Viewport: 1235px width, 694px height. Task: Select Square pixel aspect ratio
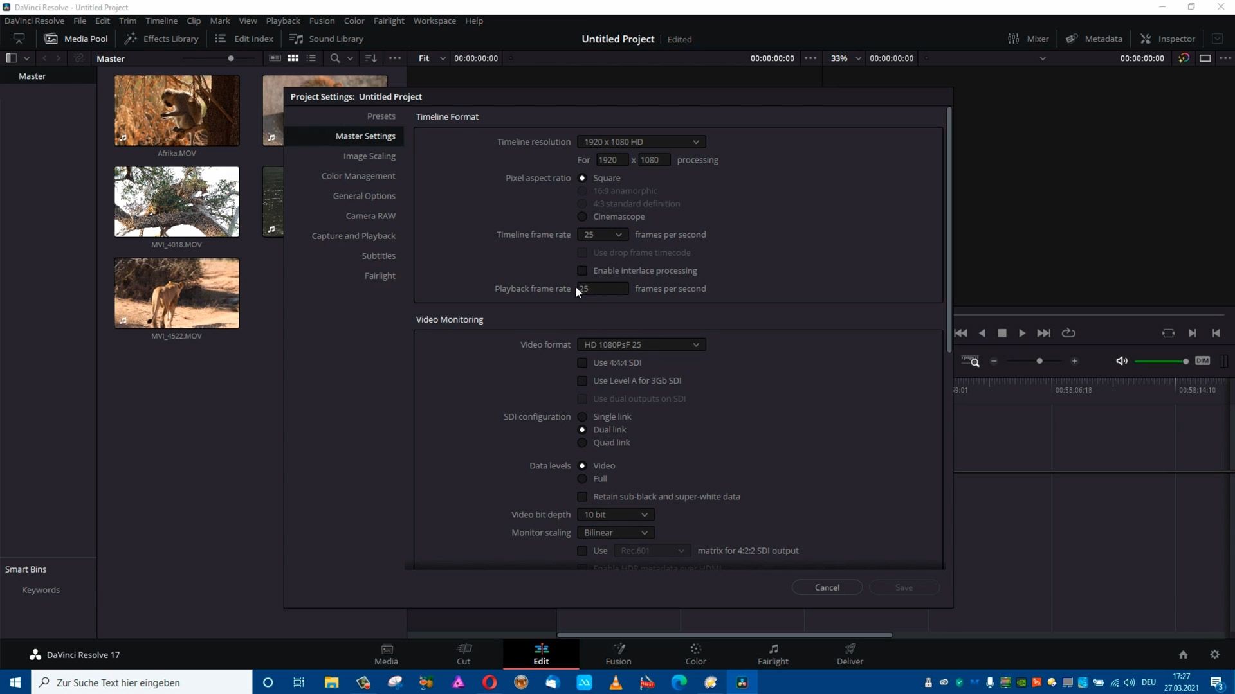click(582, 178)
